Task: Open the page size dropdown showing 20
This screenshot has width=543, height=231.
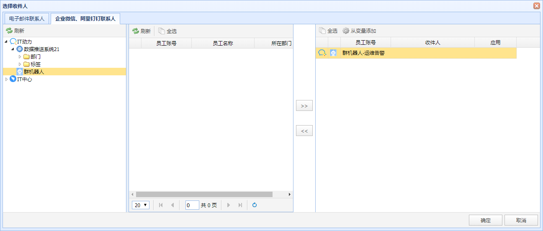Action: [141, 205]
